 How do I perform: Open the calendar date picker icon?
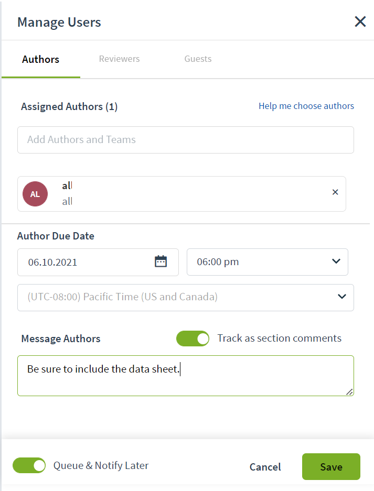point(161,261)
